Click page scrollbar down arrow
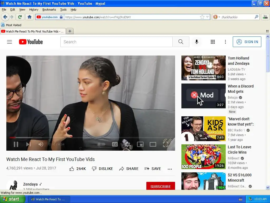The image size is (270, 203). (x=268, y=187)
